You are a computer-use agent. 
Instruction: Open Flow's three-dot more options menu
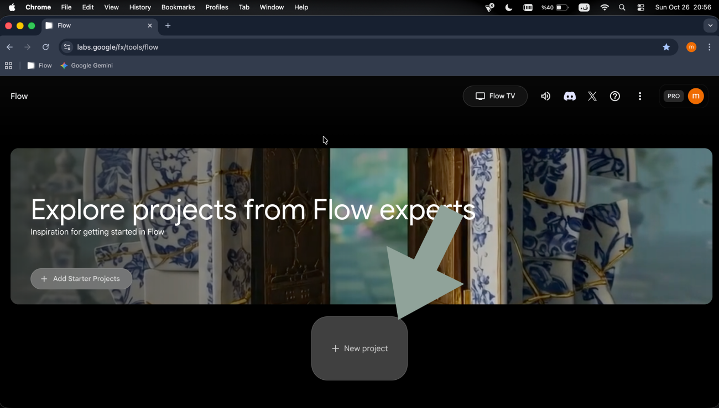click(x=639, y=96)
